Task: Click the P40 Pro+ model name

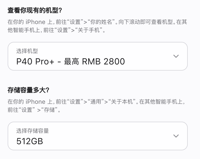Action: (35, 61)
